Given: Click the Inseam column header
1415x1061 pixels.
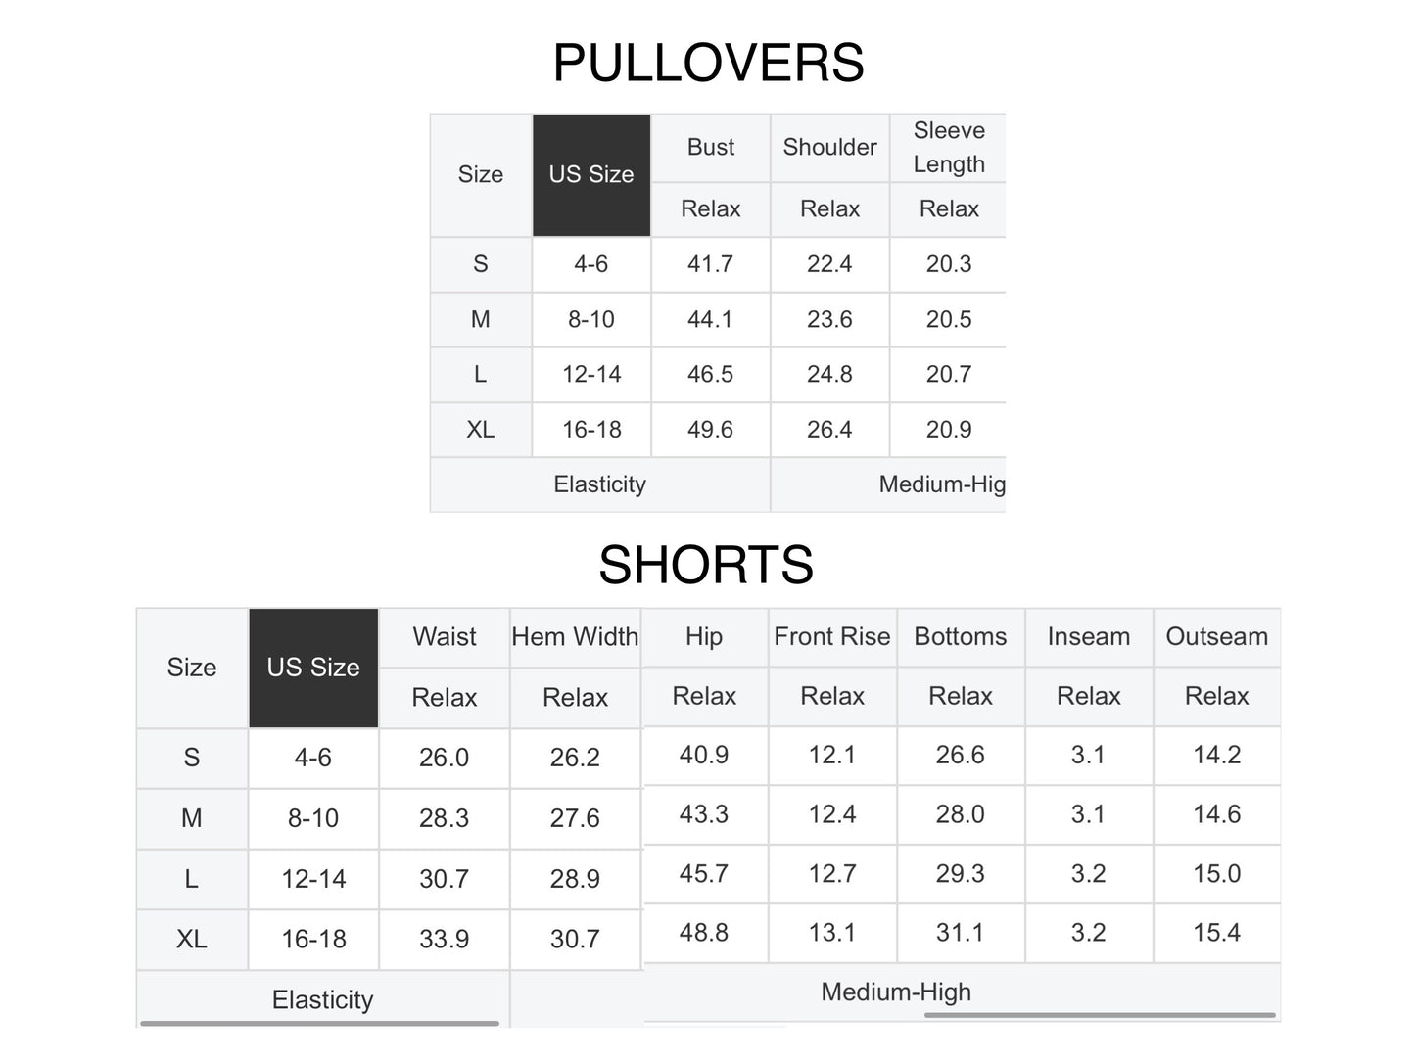Looking at the screenshot, I should (1089, 637).
